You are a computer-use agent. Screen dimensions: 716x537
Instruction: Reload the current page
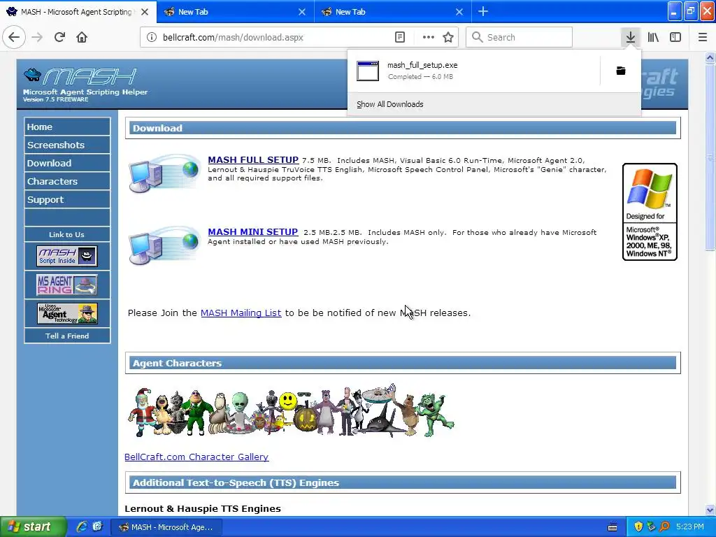tap(60, 37)
